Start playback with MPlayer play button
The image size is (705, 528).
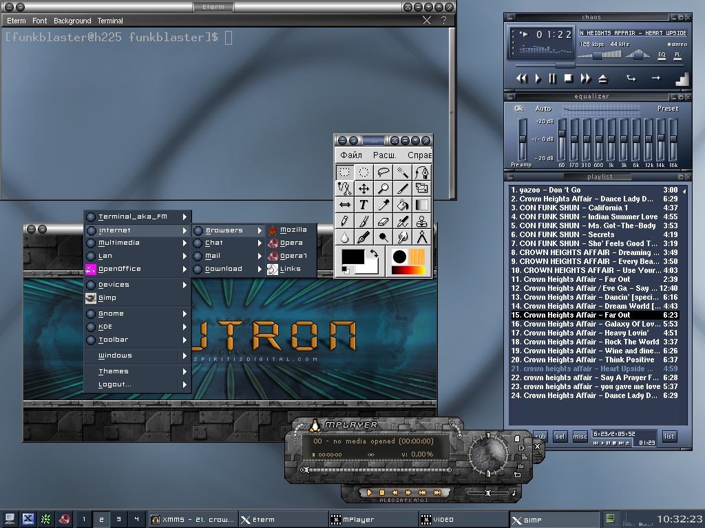coord(369,492)
